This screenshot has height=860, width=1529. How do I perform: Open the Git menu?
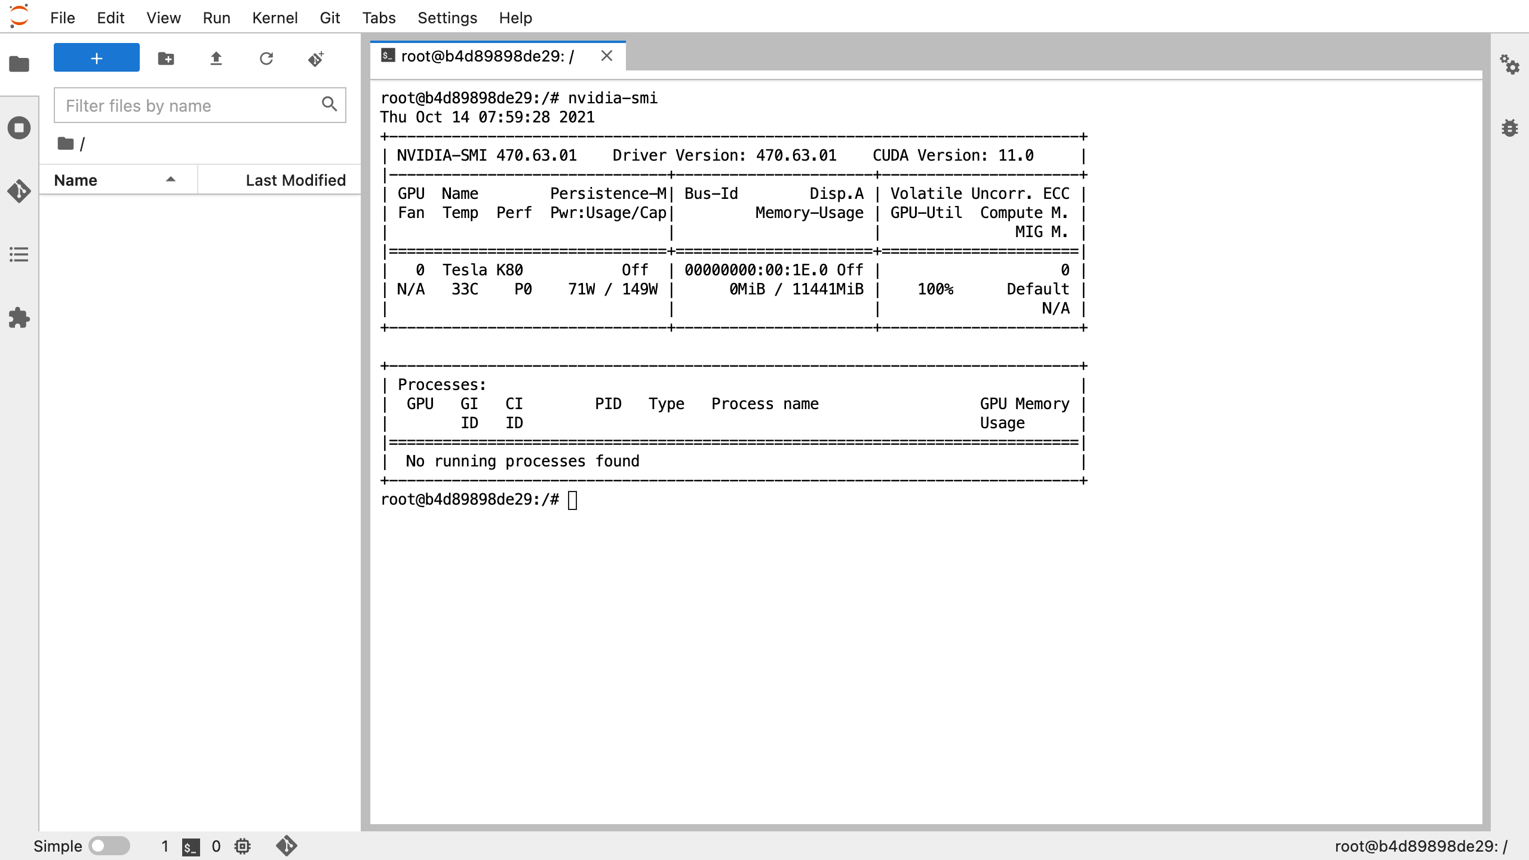[330, 18]
